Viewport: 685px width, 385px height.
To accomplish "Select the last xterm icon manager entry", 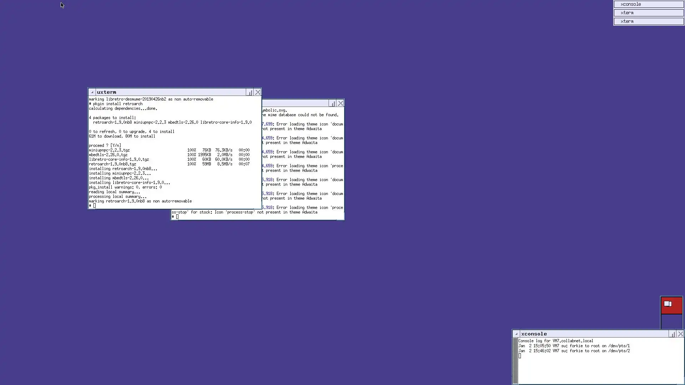I will (x=649, y=21).
